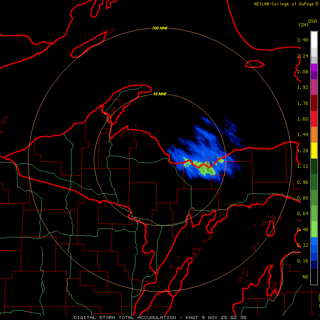Screen dimensions: 320x320
Task: Click the 0.80 legend value
Action: (x=303, y=198)
